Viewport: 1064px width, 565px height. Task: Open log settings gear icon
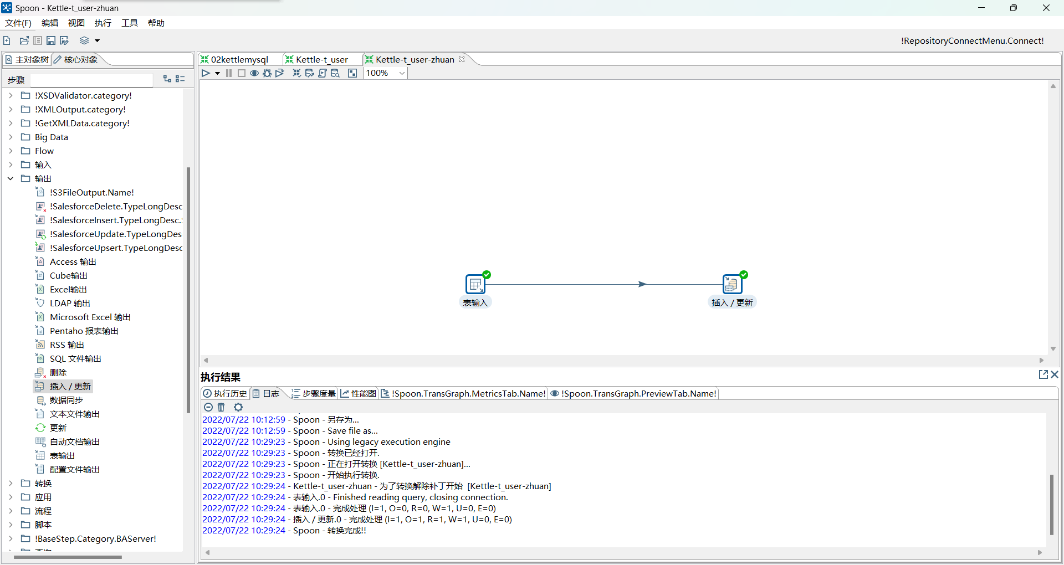[x=238, y=407]
